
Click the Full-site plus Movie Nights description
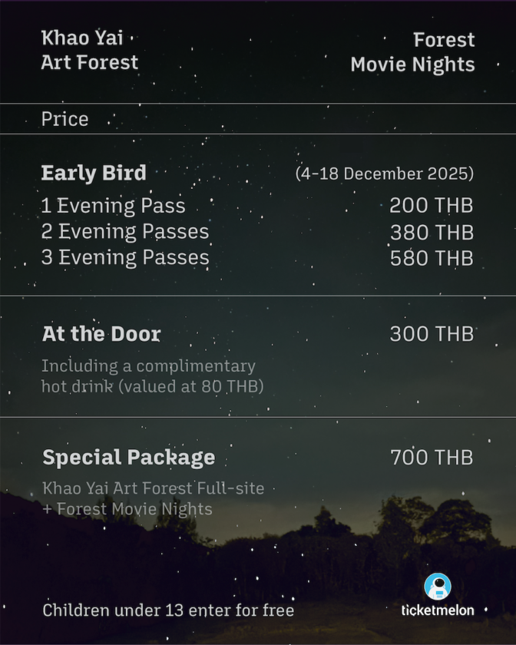[x=154, y=498]
